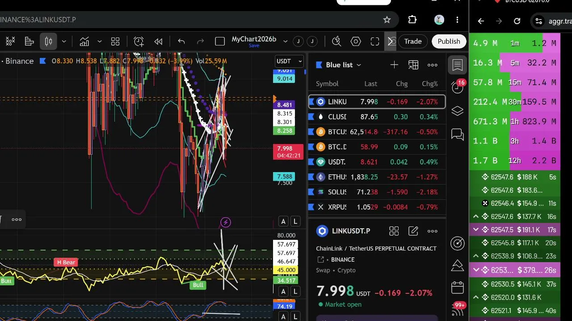Sort watchlist by Last column header
The width and height of the screenshot is (572, 321).
[371, 84]
